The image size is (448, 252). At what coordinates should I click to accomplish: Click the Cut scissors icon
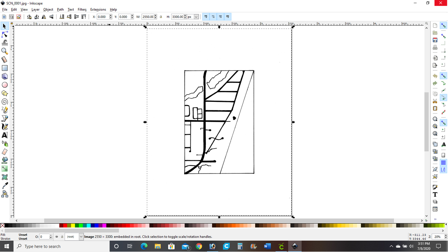[x=435, y=101]
